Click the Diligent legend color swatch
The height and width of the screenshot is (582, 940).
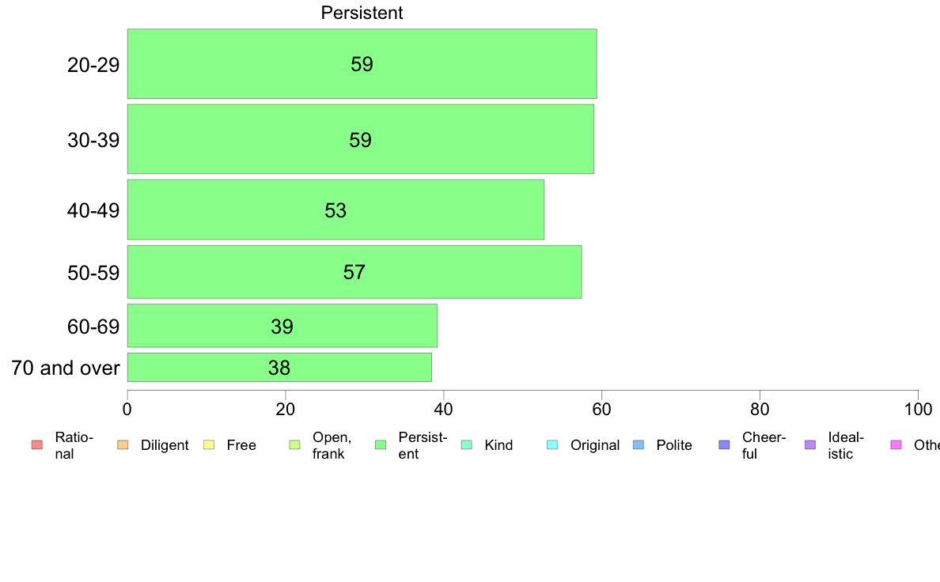click(x=123, y=444)
